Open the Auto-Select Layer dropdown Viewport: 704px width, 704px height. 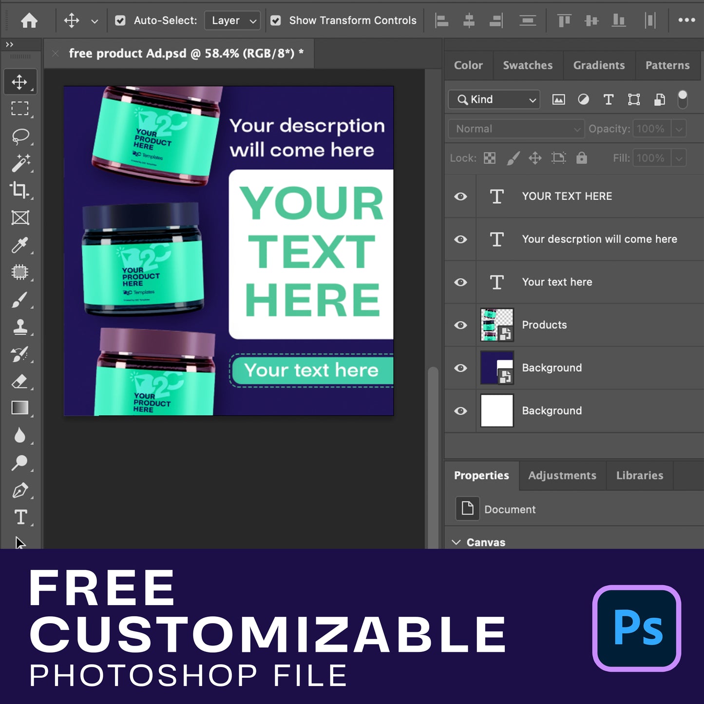pos(232,20)
